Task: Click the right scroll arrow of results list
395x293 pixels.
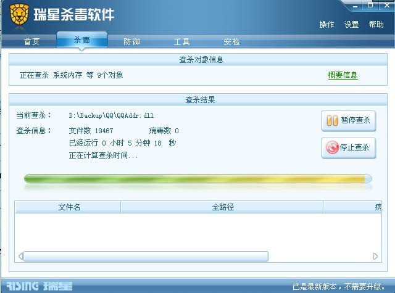Action: coord(375,256)
